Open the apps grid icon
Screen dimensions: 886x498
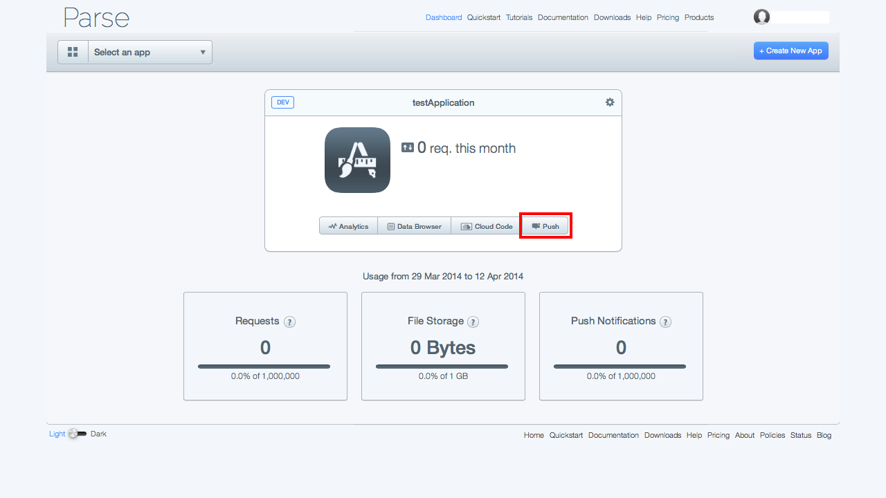[73, 52]
